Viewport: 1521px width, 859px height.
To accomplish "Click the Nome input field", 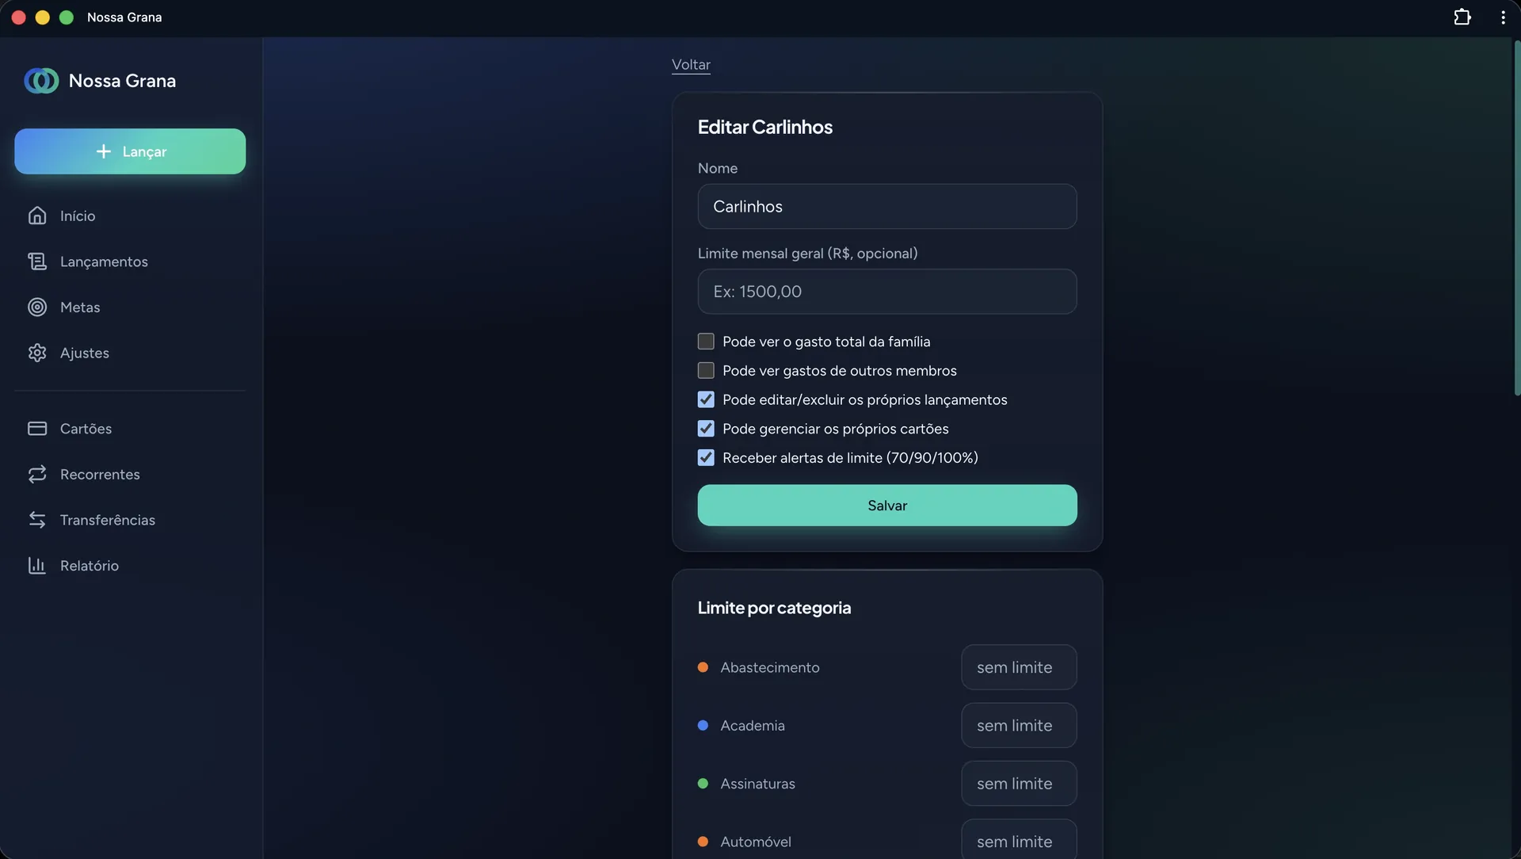I will pyautogui.click(x=887, y=207).
